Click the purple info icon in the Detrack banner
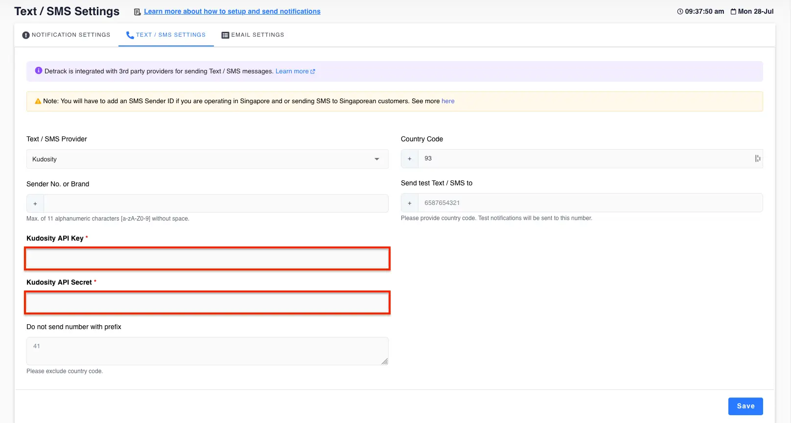 [x=39, y=71]
